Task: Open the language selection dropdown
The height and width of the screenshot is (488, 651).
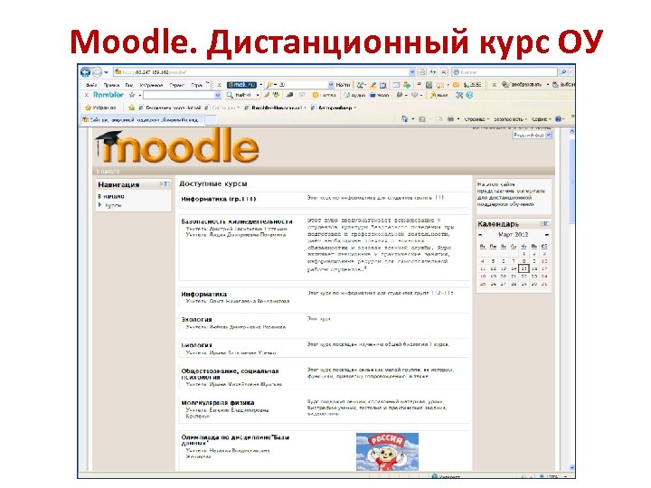Action: point(533,136)
